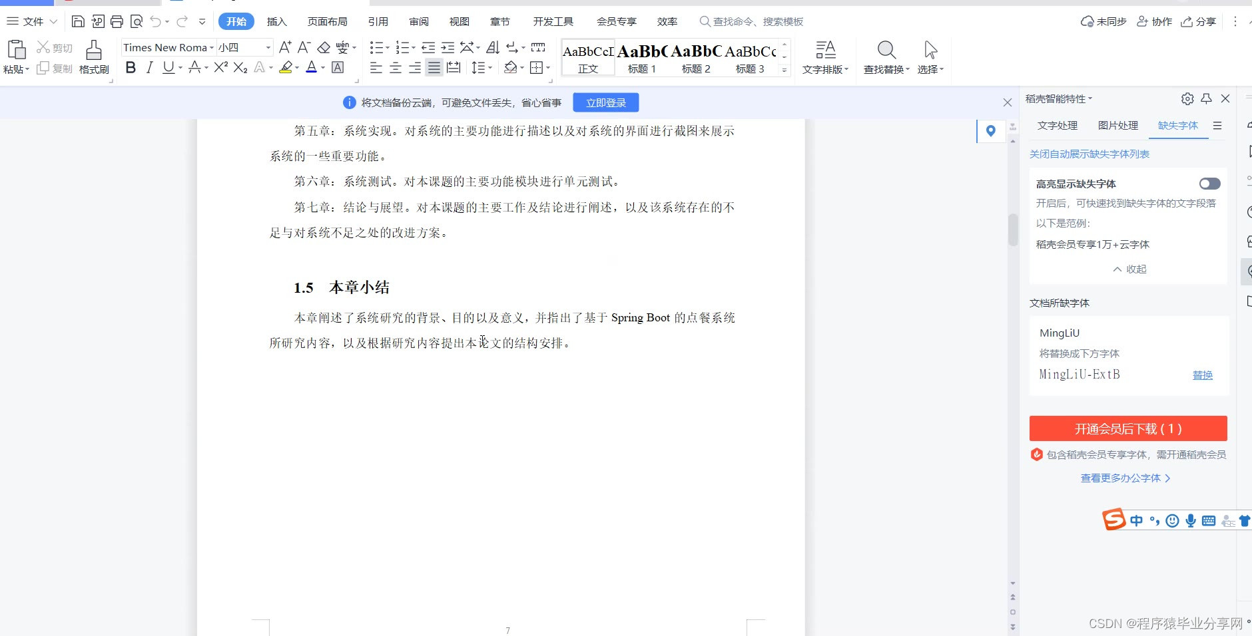1252x636 pixels.
Task: Open settings gear in side panel
Action: (1187, 98)
